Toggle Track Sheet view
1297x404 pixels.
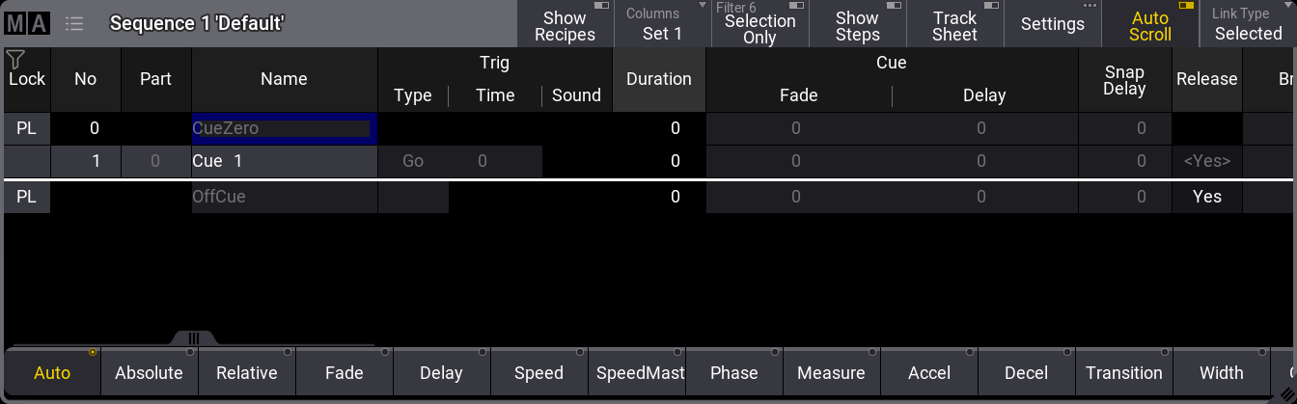[954, 25]
